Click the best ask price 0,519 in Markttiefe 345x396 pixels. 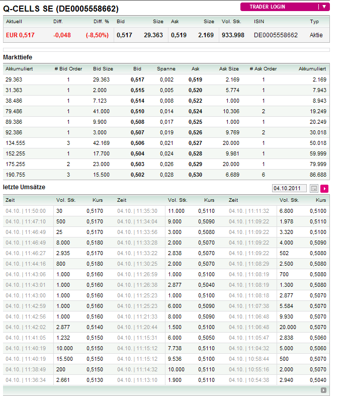click(195, 80)
